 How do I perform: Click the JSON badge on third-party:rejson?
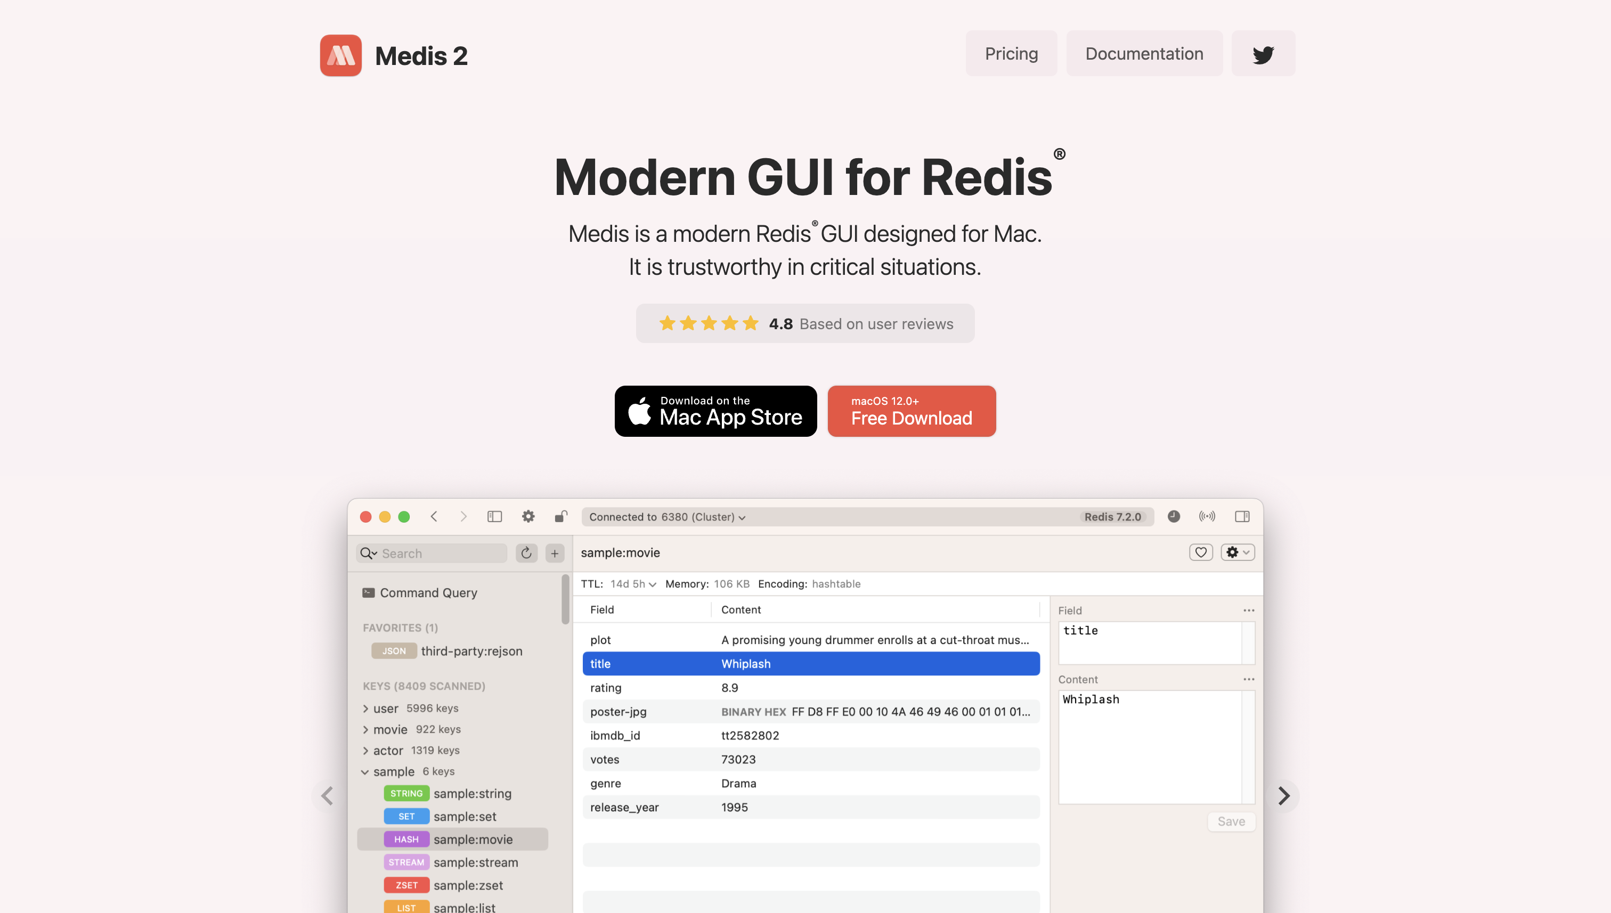[x=393, y=652]
